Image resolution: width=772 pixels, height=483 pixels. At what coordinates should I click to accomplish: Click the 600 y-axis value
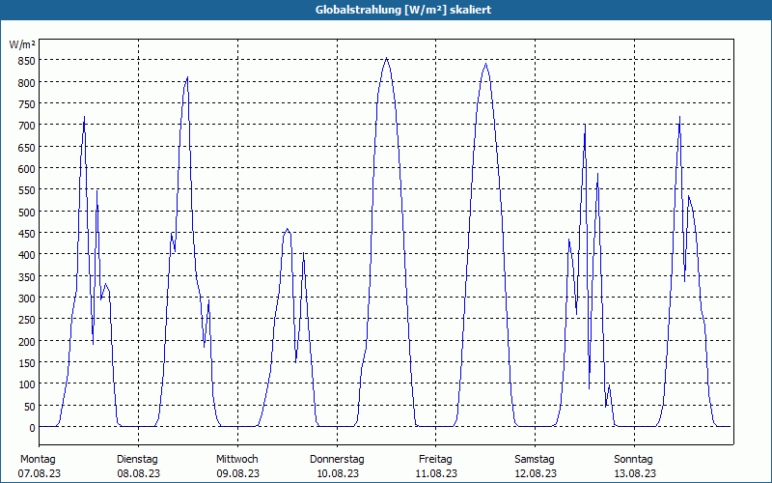pyautogui.click(x=26, y=168)
